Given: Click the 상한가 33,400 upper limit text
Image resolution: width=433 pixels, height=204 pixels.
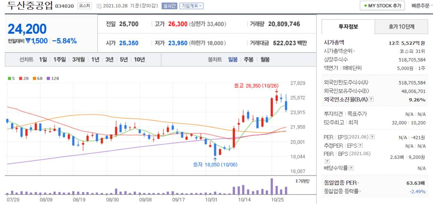Looking at the screenshot, I should (208, 24).
